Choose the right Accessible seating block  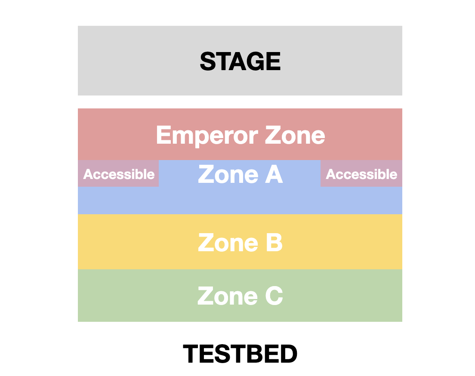361,174
